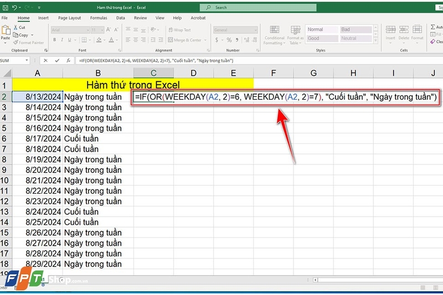The width and height of the screenshot is (443, 295).
Task: Click the font color A button
Action: pos(111,40)
